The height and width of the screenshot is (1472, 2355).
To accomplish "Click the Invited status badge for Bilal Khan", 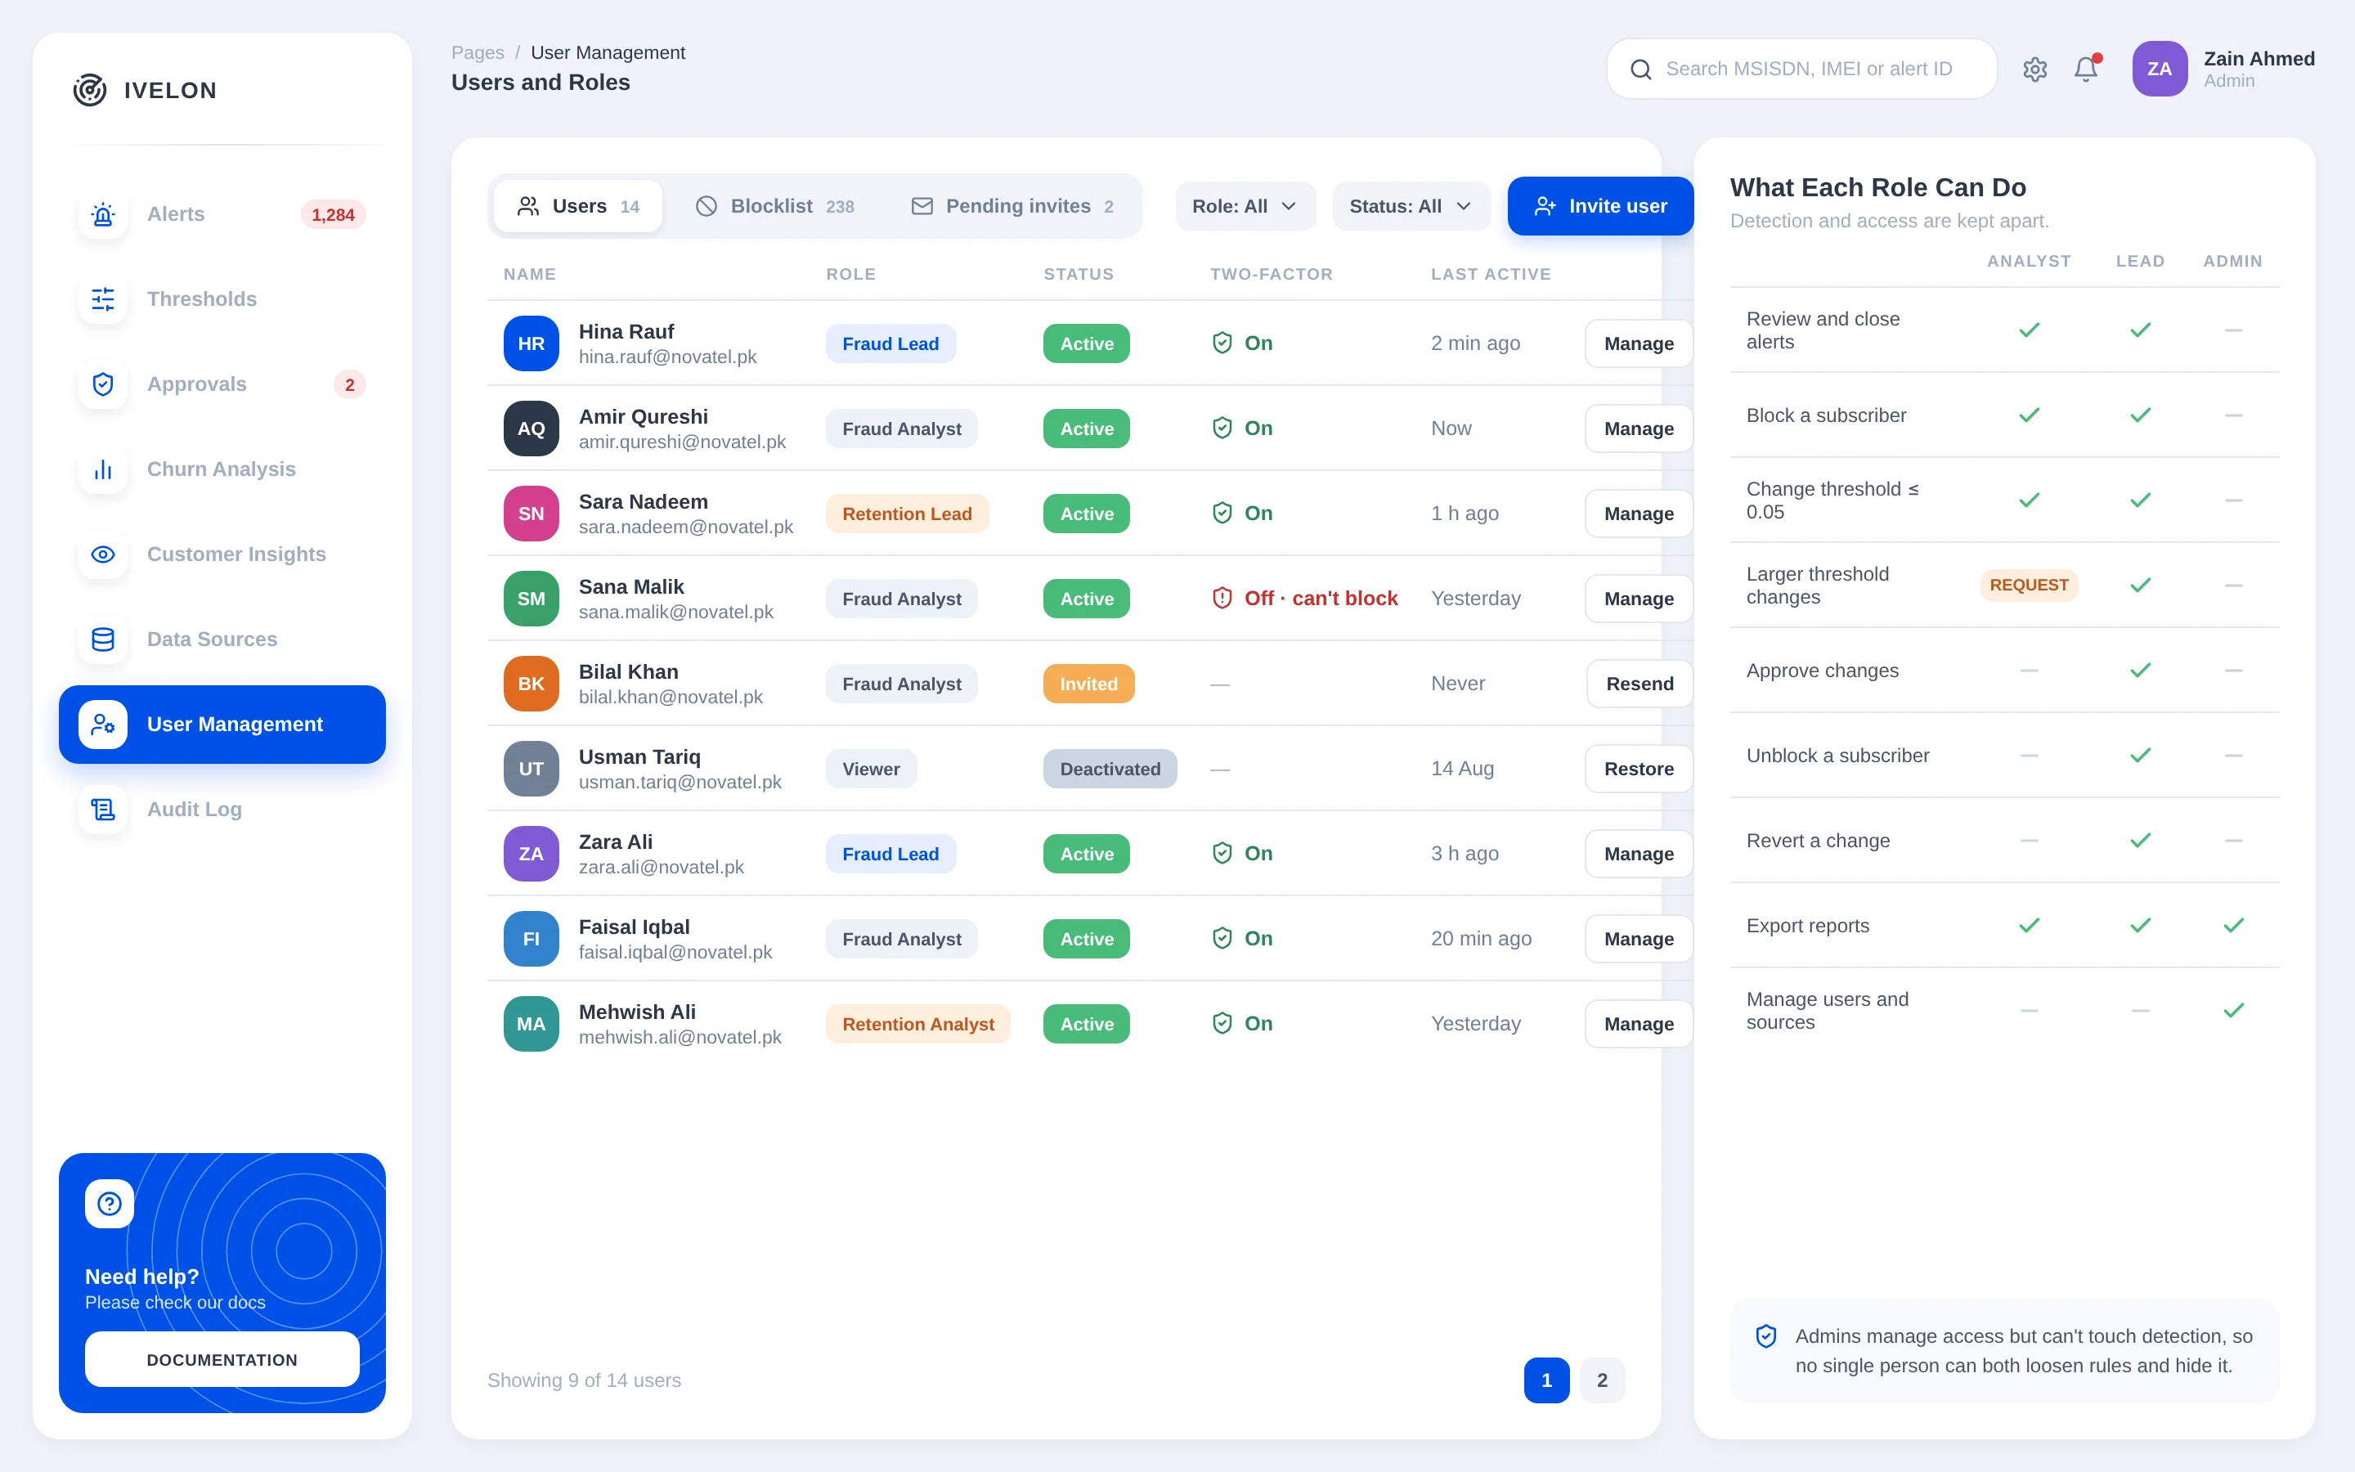I will pyautogui.click(x=1088, y=684).
